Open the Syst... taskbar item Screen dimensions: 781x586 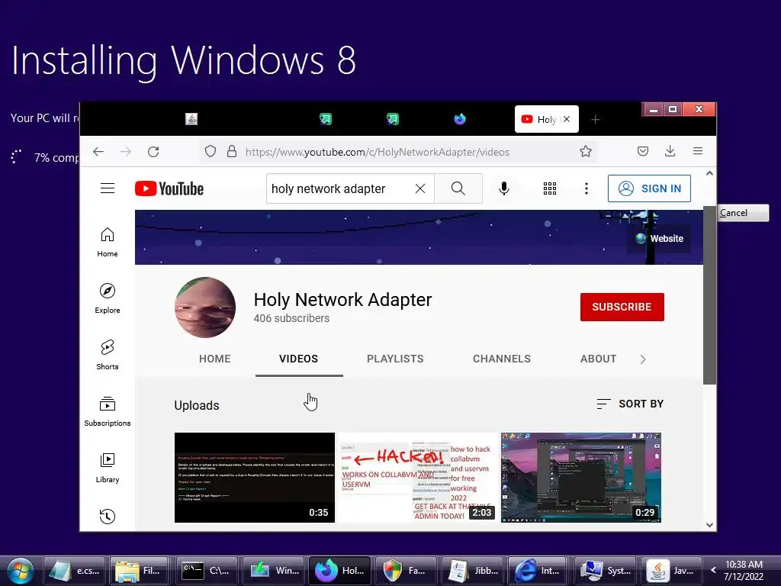pos(604,571)
